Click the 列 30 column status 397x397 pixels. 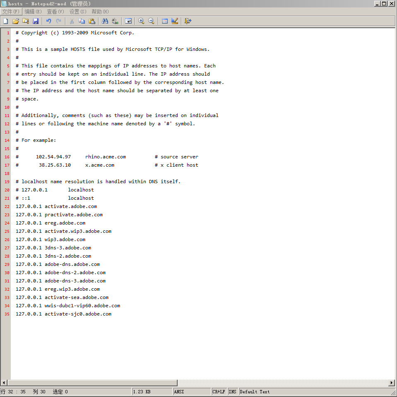39,392
